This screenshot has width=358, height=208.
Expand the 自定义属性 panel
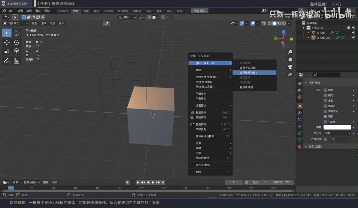306,147
